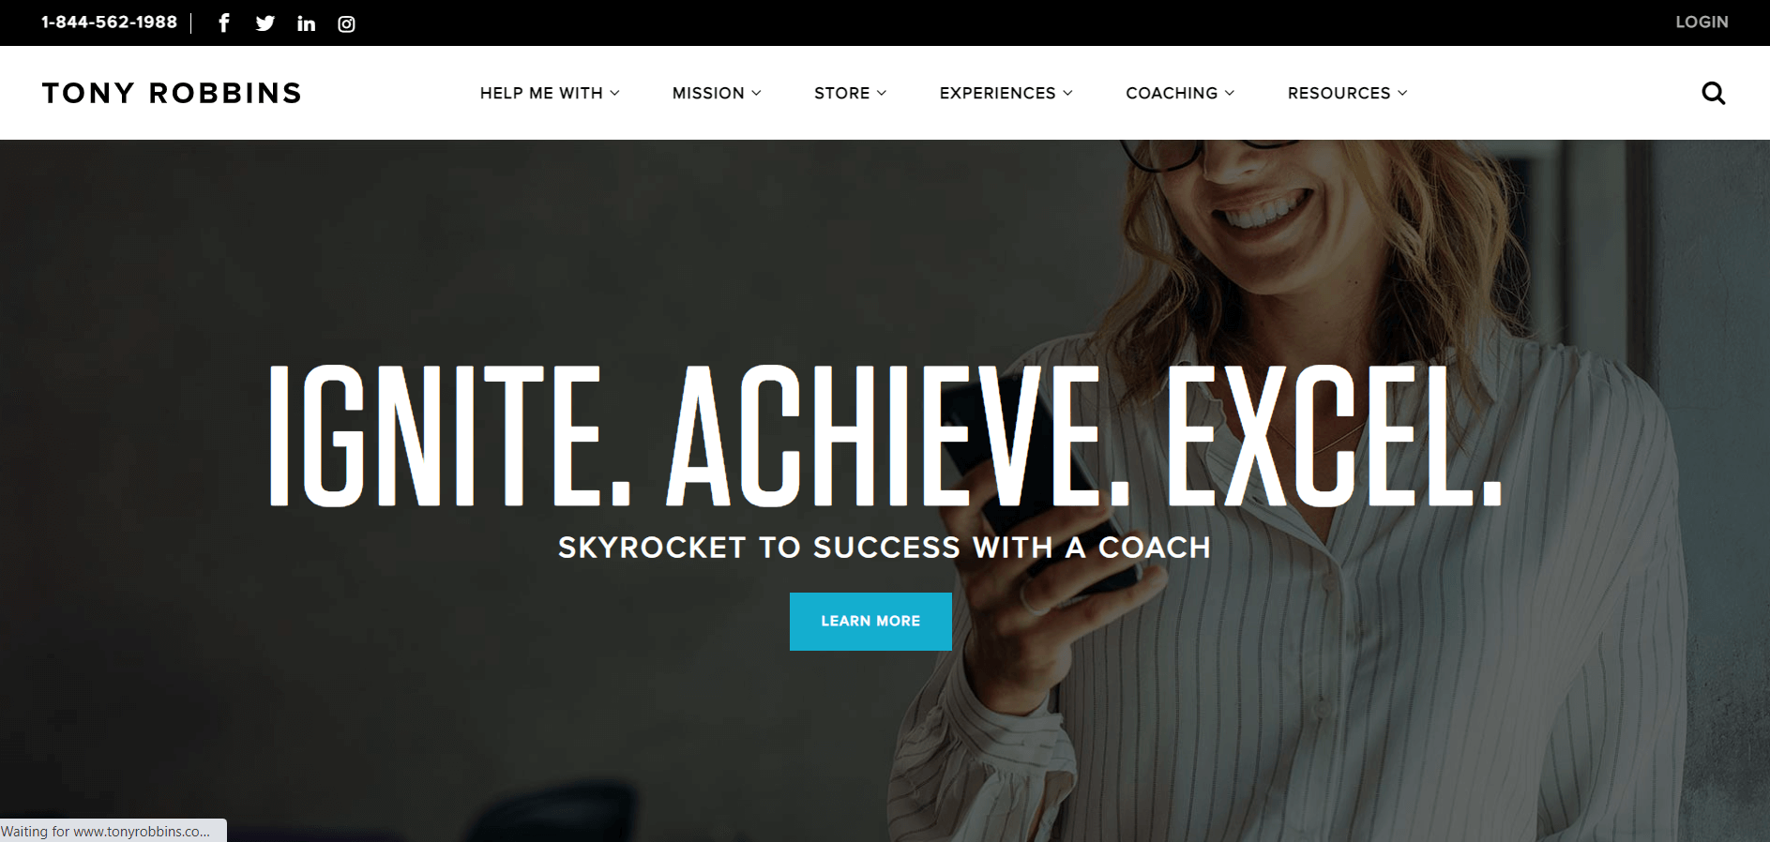
Task: Click the search magnifier icon
Action: 1713,93
